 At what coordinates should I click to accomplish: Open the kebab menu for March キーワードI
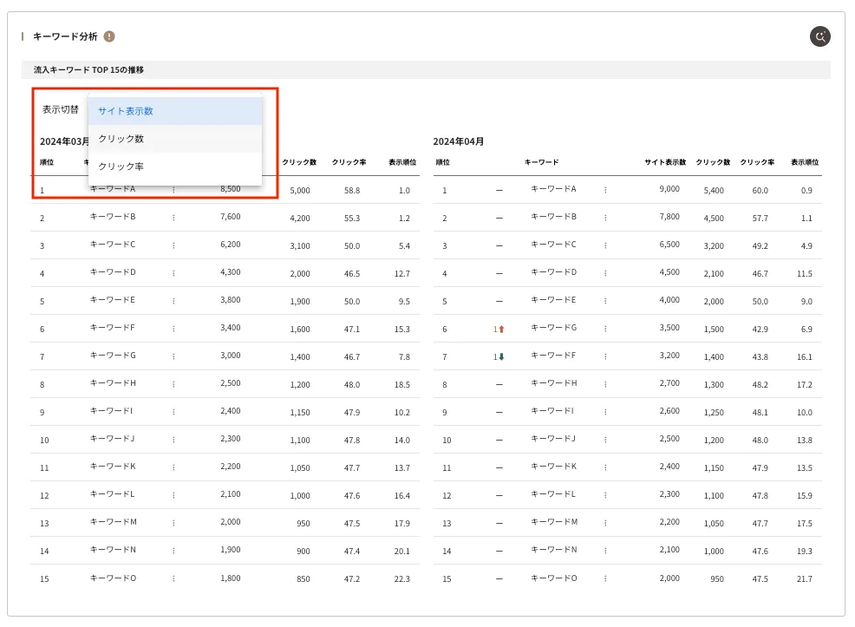tap(173, 412)
